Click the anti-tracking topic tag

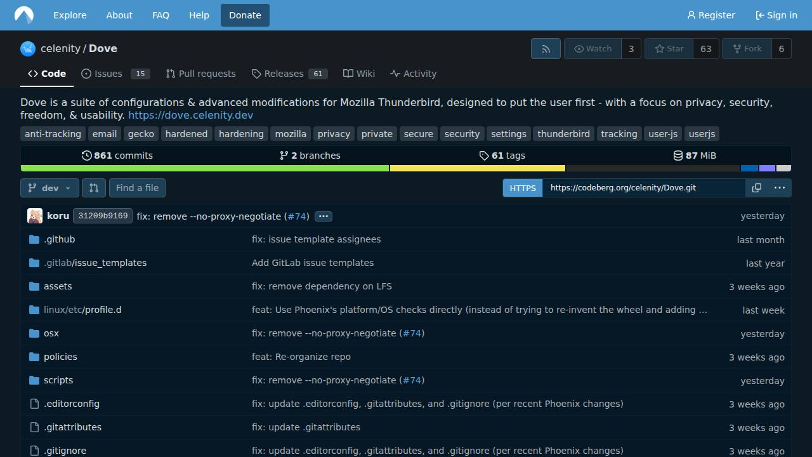tap(53, 134)
